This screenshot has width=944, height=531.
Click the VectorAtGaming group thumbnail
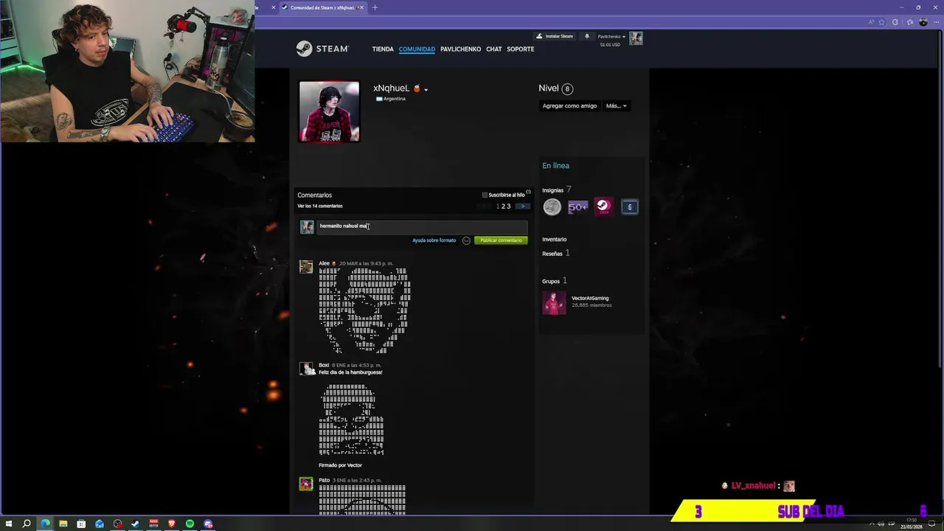point(554,302)
